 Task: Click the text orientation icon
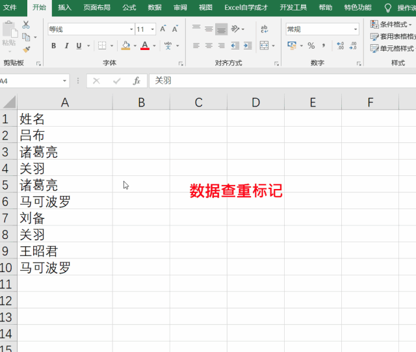pyautogui.click(x=235, y=29)
